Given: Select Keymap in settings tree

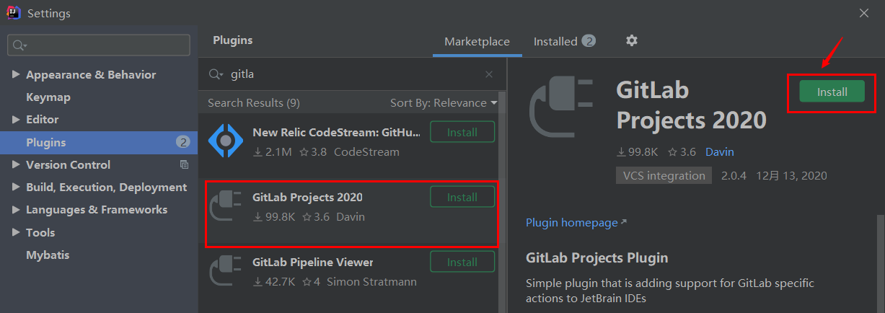Looking at the screenshot, I should [x=48, y=97].
